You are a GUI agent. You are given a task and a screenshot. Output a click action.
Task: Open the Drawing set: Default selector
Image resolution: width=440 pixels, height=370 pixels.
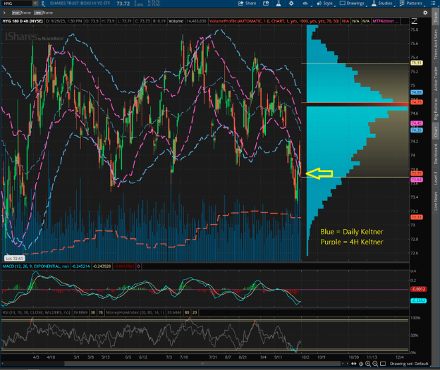pos(409,364)
